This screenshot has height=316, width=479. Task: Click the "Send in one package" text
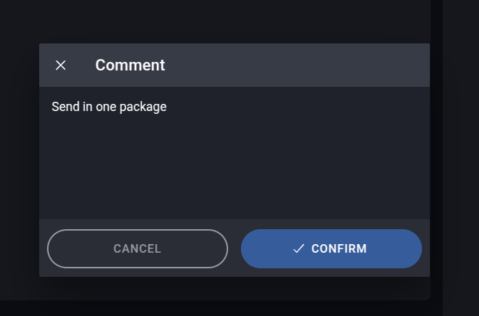click(108, 107)
